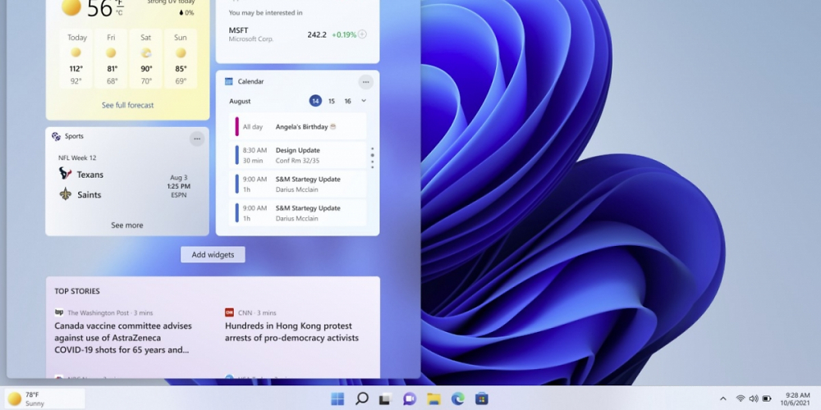
Task: Select the Sat forecast card
Action: click(x=146, y=58)
